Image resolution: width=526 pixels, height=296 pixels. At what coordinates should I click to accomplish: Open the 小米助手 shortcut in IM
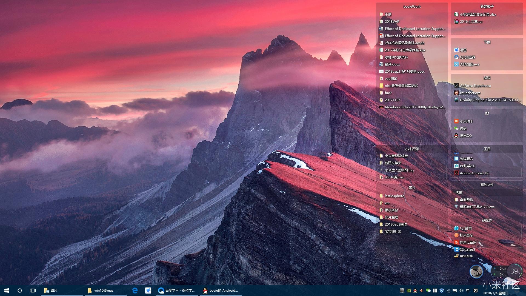pyautogui.click(x=456, y=121)
